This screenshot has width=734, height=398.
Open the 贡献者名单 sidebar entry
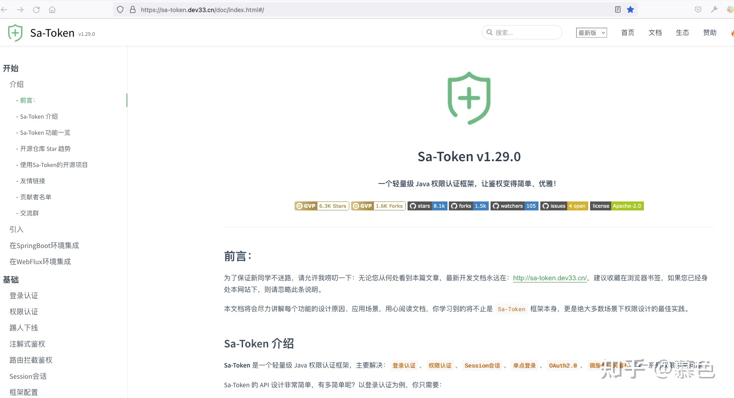35,197
